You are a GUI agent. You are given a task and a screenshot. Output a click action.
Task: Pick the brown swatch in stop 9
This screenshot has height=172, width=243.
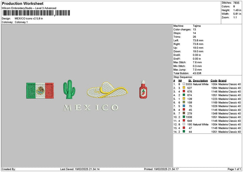(x=184, y=113)
